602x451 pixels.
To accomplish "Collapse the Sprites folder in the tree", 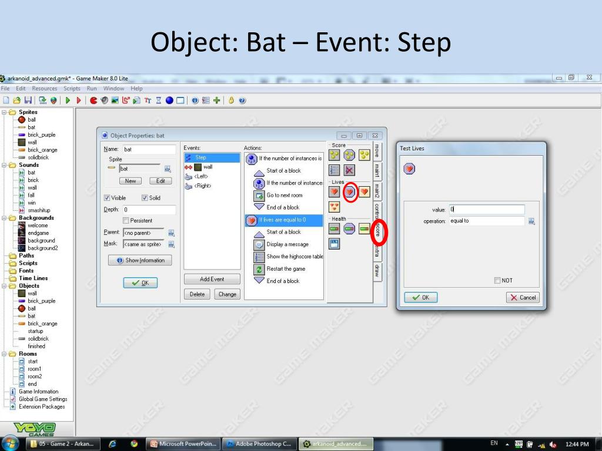I will pyautogui.click(x=4, y=112).
